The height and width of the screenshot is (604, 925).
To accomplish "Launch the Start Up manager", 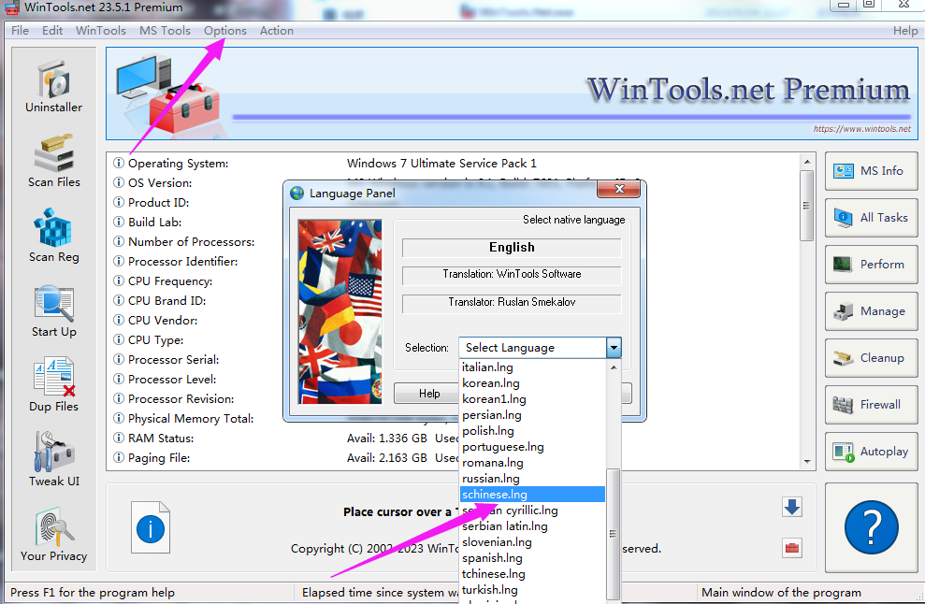I will (x=53, y=309).
